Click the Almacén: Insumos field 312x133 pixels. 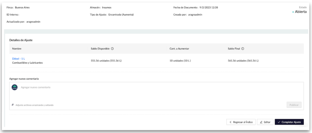(x=101, y=8)
